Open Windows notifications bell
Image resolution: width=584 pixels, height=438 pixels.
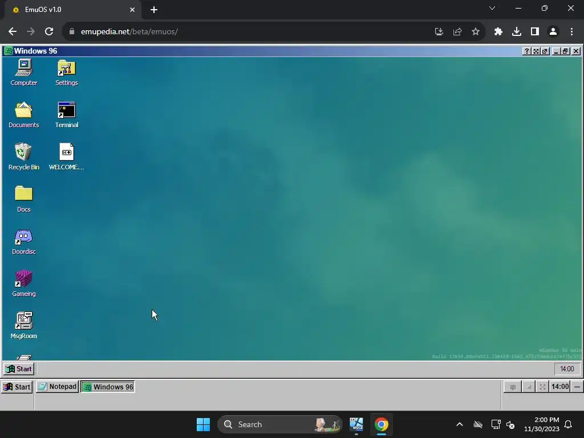pos(568,424)
